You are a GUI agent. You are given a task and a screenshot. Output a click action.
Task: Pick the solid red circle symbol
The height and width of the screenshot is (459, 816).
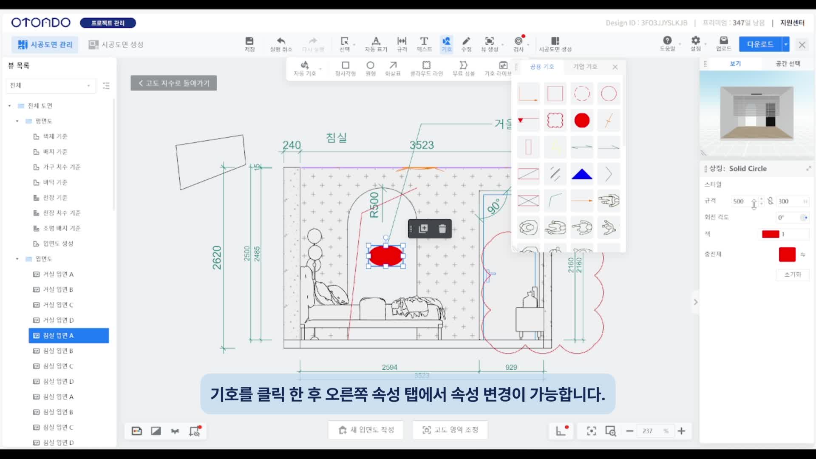(x=582, y=120)
